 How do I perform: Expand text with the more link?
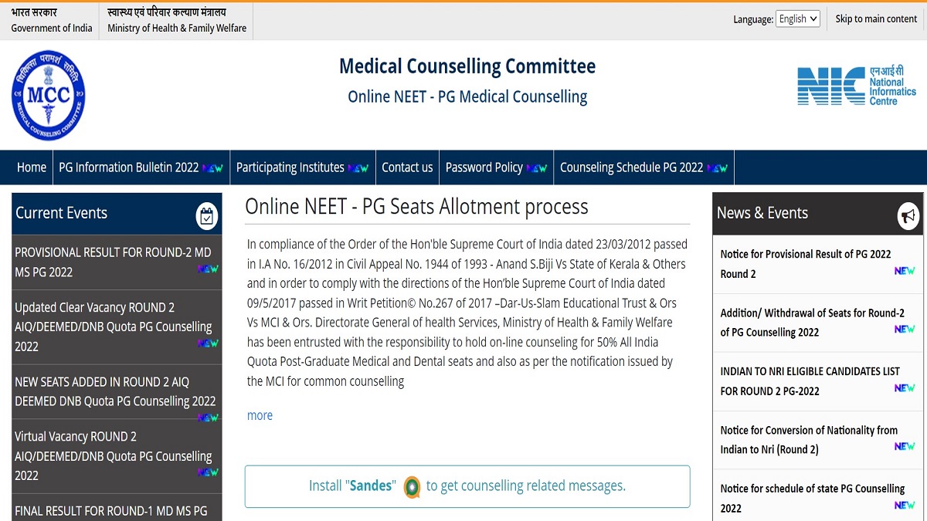pos(260,415)
